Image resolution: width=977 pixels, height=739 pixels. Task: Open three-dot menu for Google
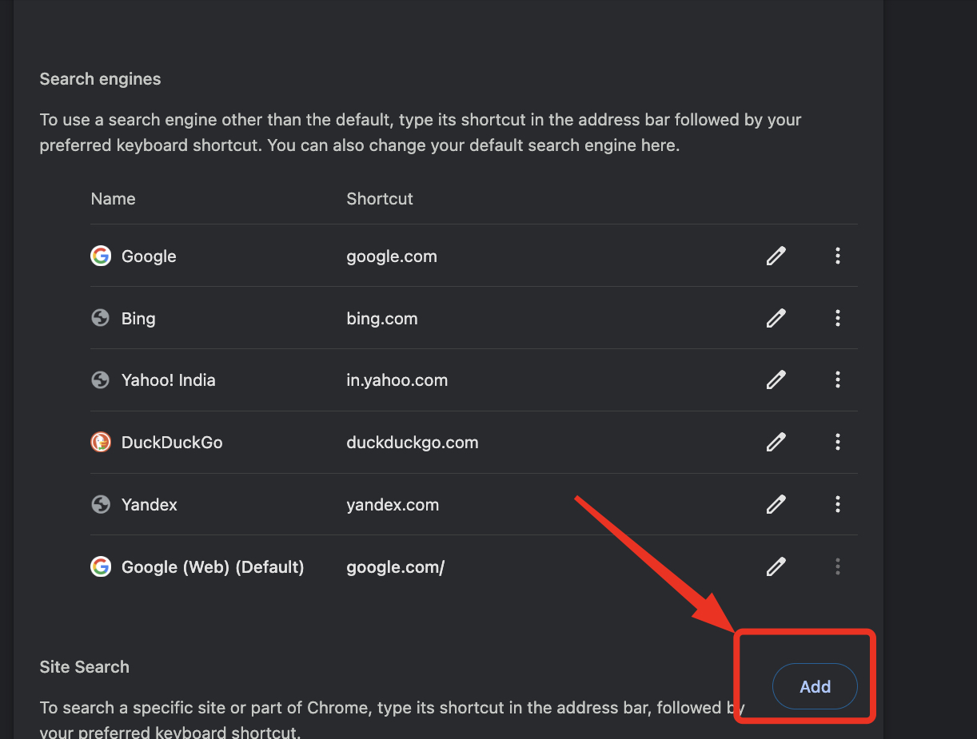click(x=837, y=256)
